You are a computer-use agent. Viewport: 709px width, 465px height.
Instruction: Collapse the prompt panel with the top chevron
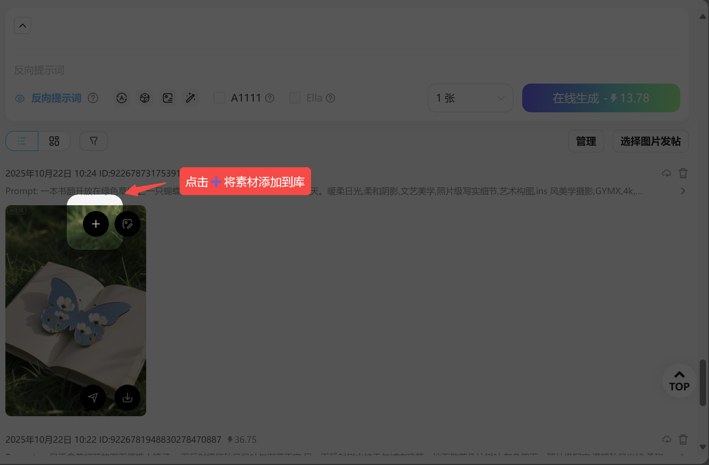[23, 25]
